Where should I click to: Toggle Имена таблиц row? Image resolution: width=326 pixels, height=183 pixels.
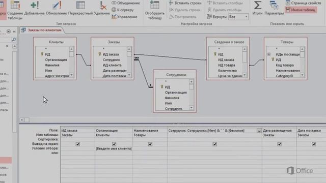click(x=301, y=10)
